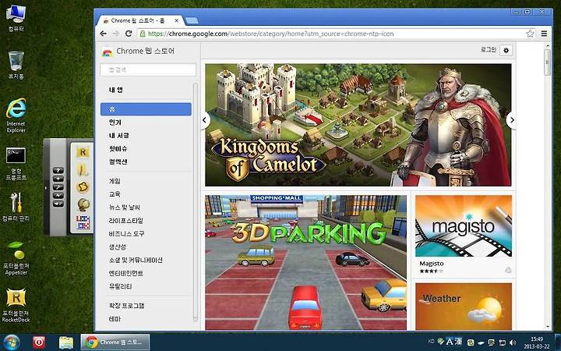Go back with the browser back arrow
The width and height of the screenshot is (561, 351).
[104, 34]
